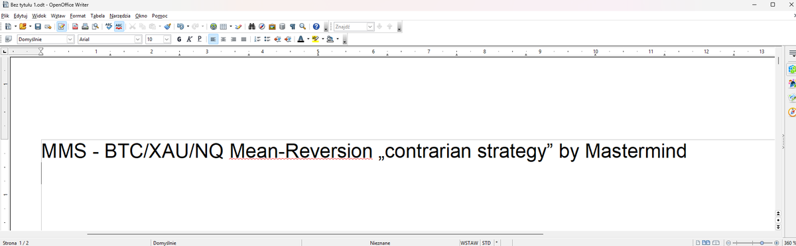This screenshot has width=796, height=246.
Task: Click the zoom in plus button
Action: [x=776, y=243]
